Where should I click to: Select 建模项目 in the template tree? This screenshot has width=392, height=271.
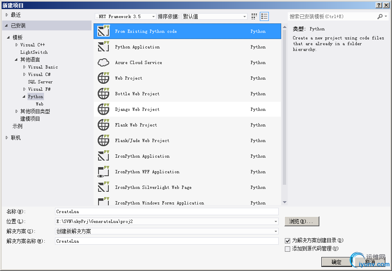point(30,119)
